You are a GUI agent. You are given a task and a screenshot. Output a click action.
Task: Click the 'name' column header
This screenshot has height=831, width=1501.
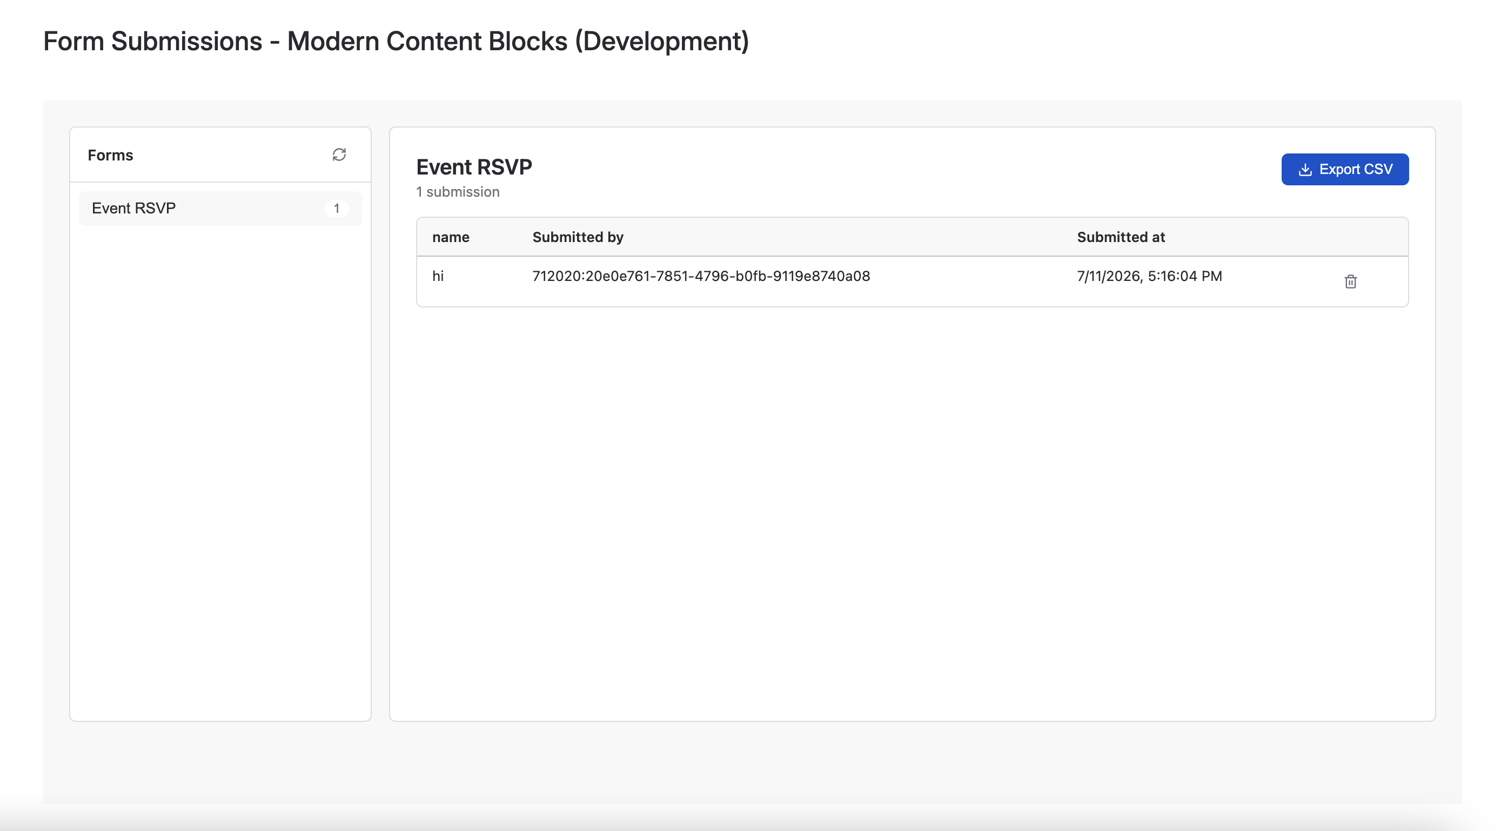[451, 237]
